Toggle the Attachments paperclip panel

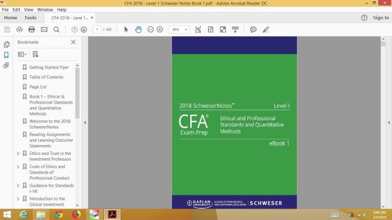(6, 66)
